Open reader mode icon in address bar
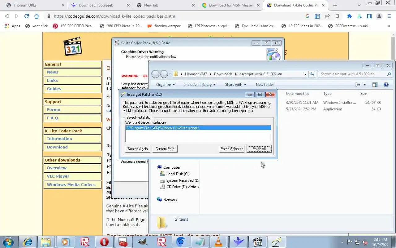This screenshot has width=396, height=248. [x=317, y=16]
